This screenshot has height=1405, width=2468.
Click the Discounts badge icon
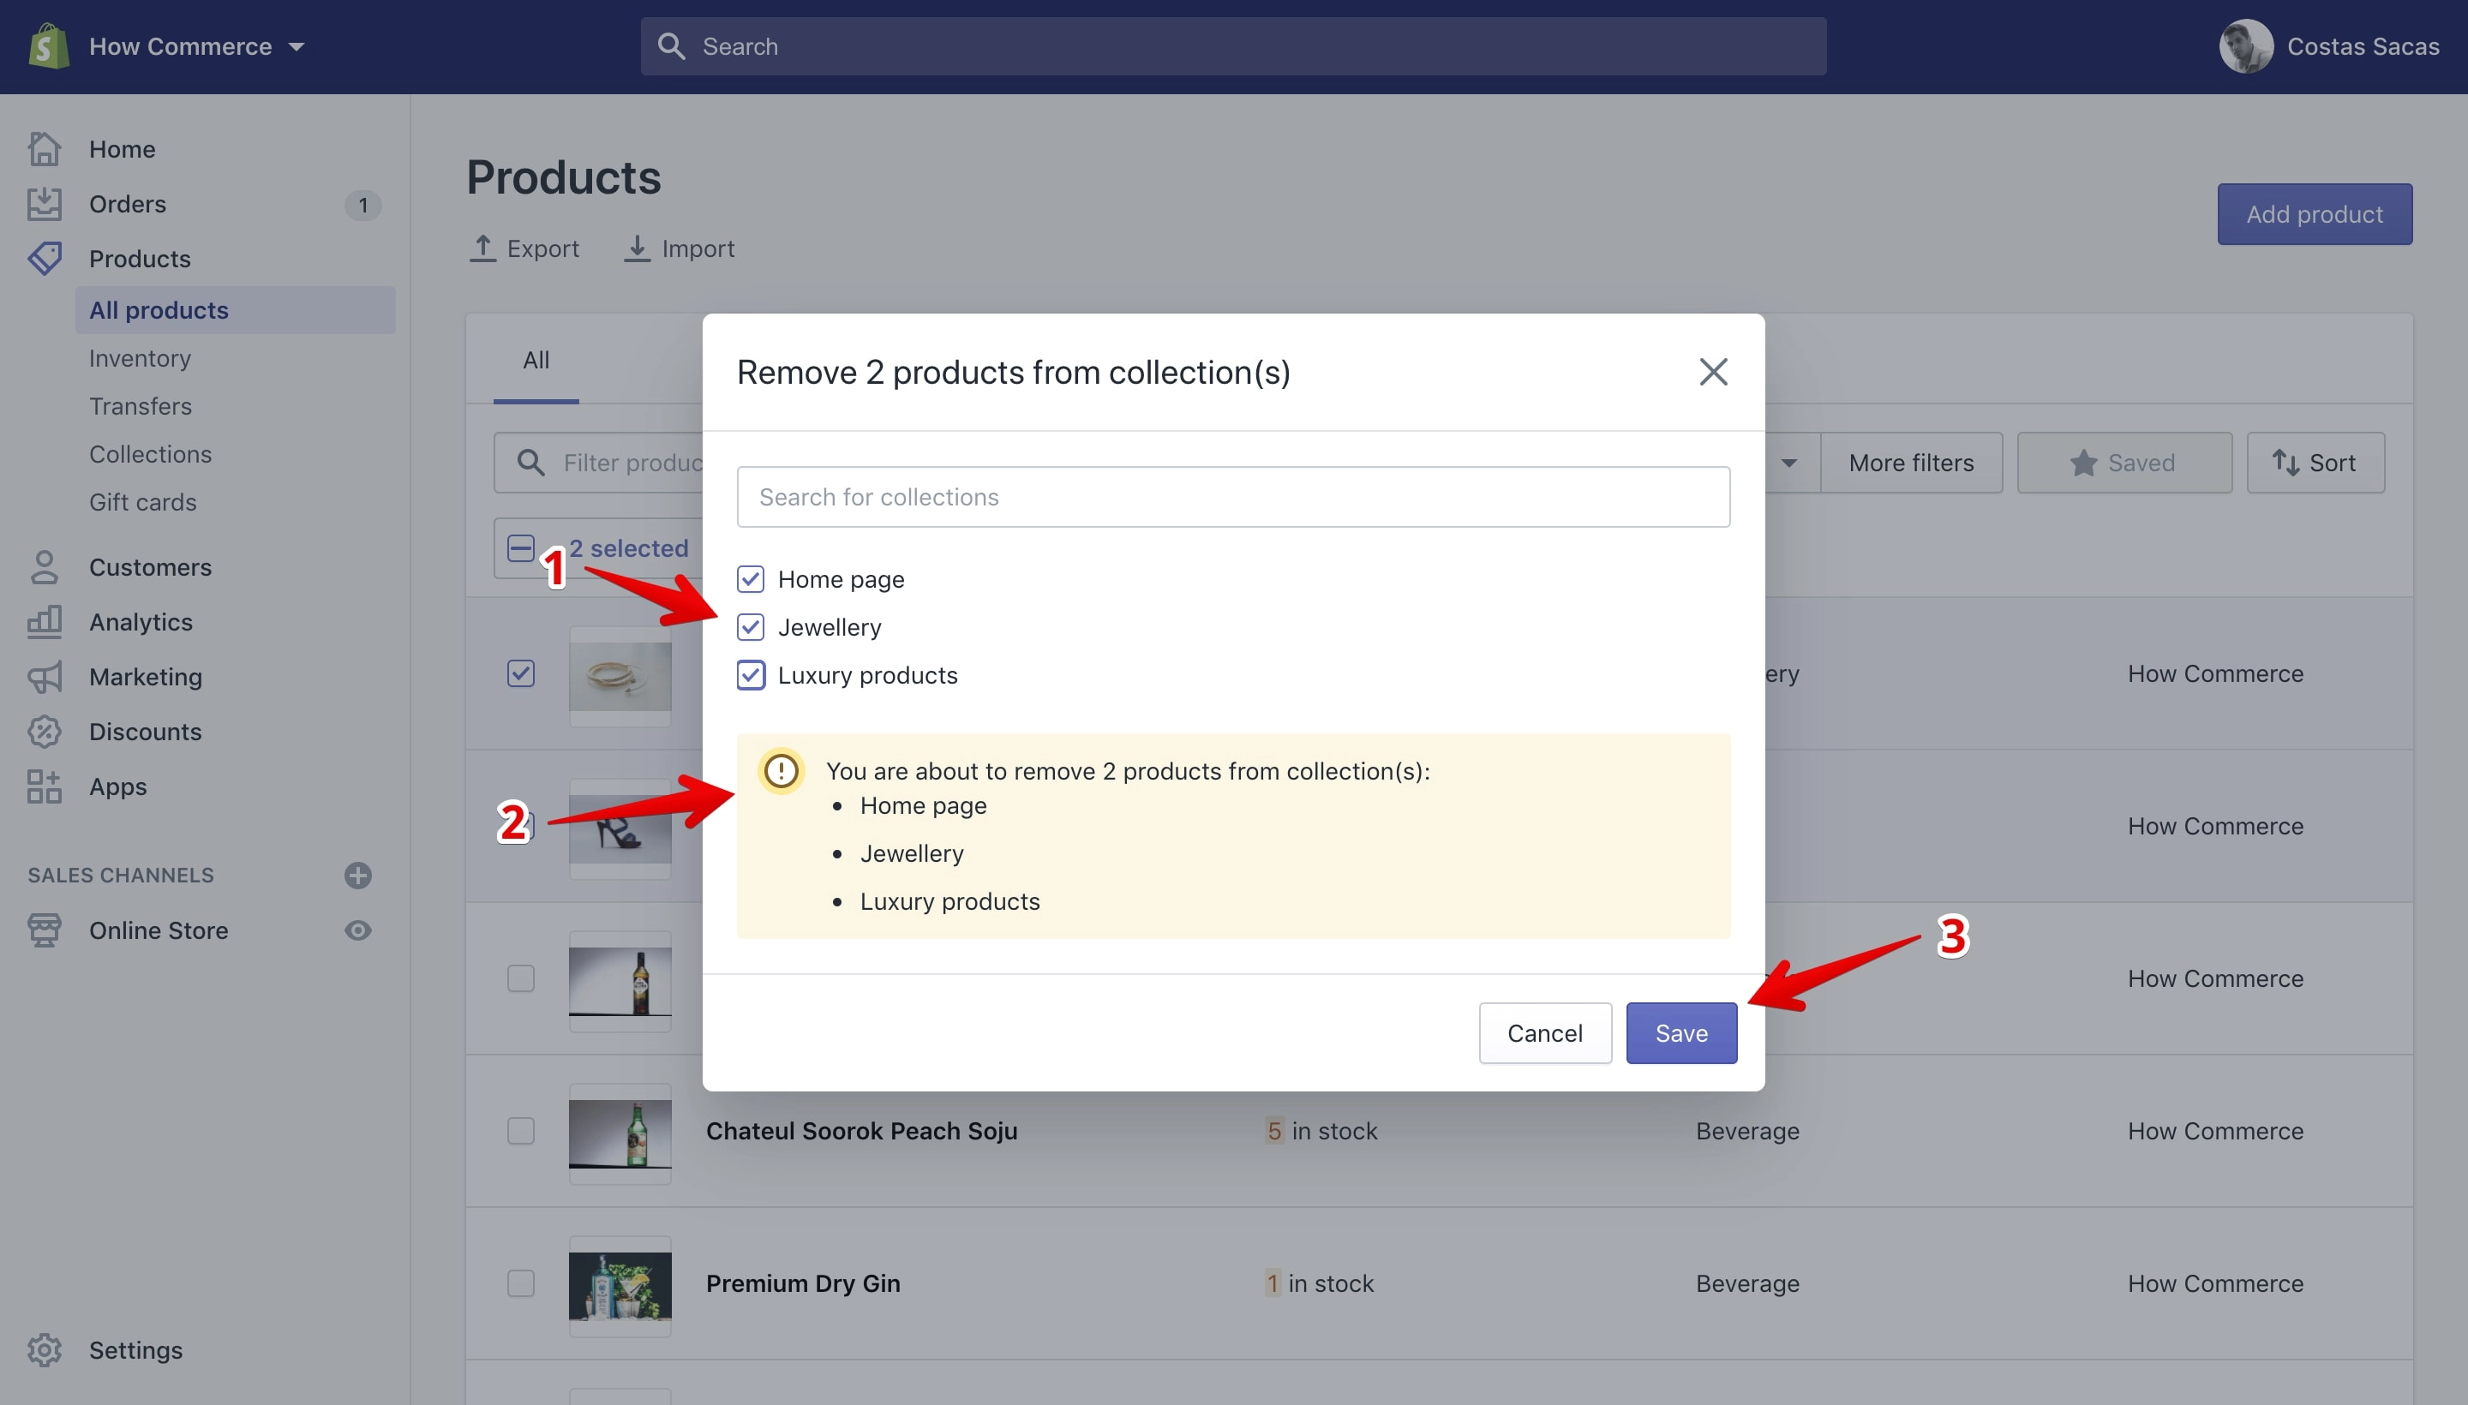click(x=45, y=732)
